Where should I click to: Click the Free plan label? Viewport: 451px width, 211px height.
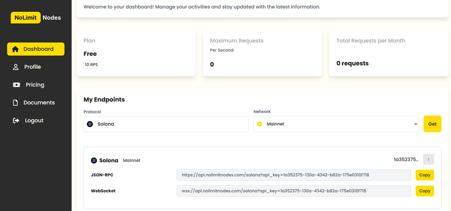coord(90,54)
